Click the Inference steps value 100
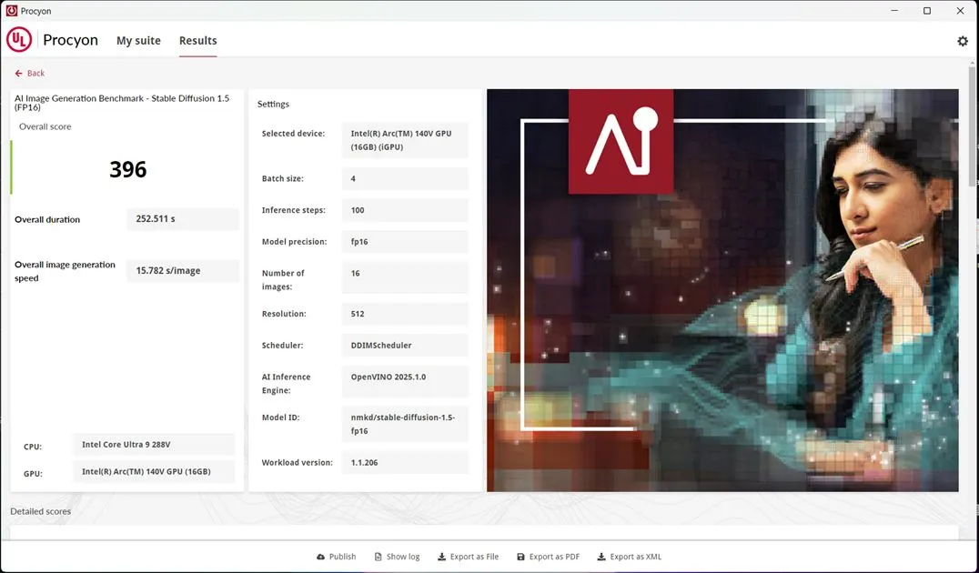Viewport: 979px width, 573px height. click(405, 210)
